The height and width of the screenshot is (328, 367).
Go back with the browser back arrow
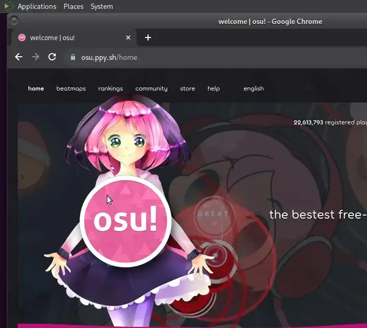(19, 57)
